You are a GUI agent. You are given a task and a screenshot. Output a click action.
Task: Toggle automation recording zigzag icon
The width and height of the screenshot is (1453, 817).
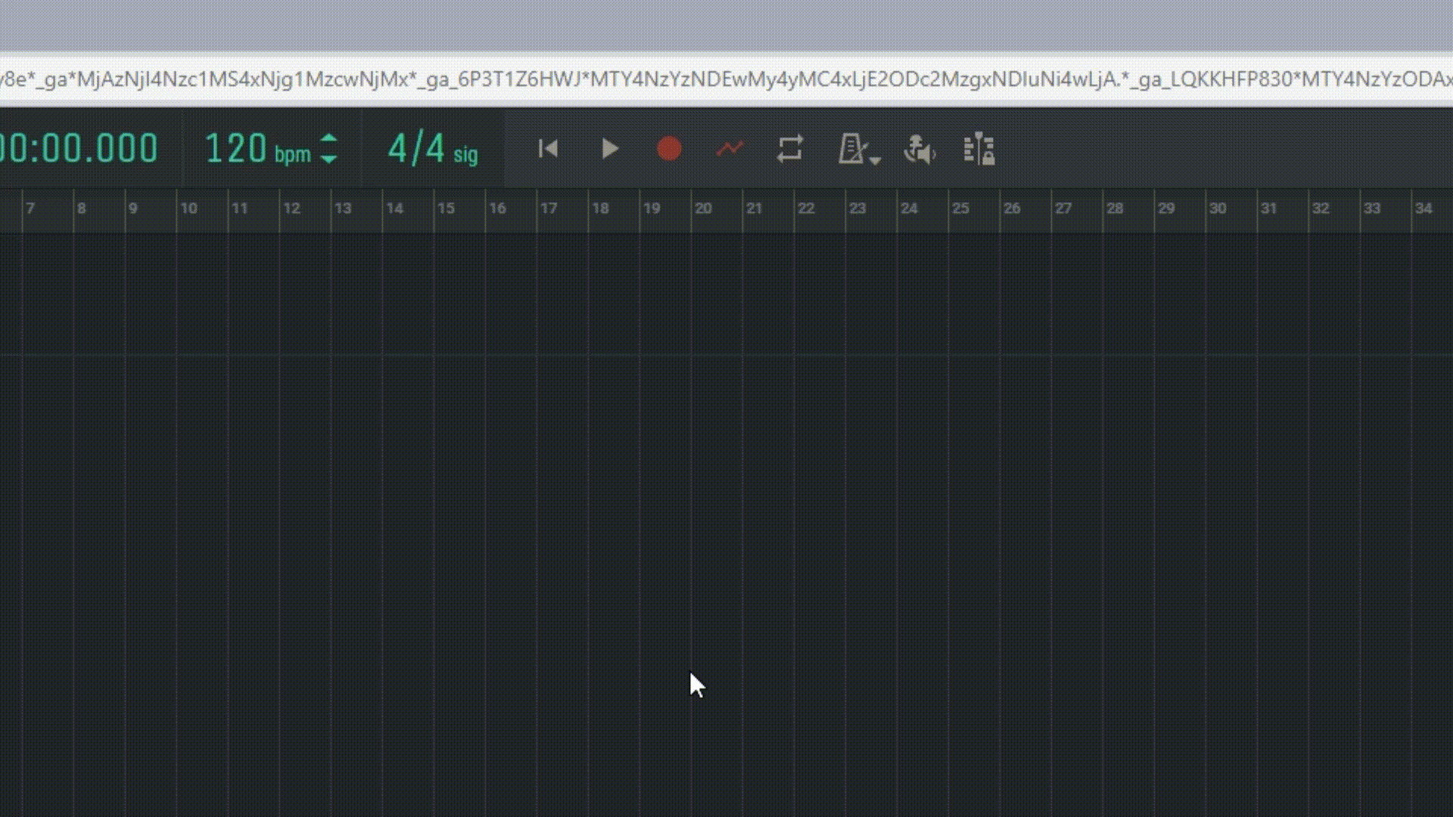pos(730,149)
